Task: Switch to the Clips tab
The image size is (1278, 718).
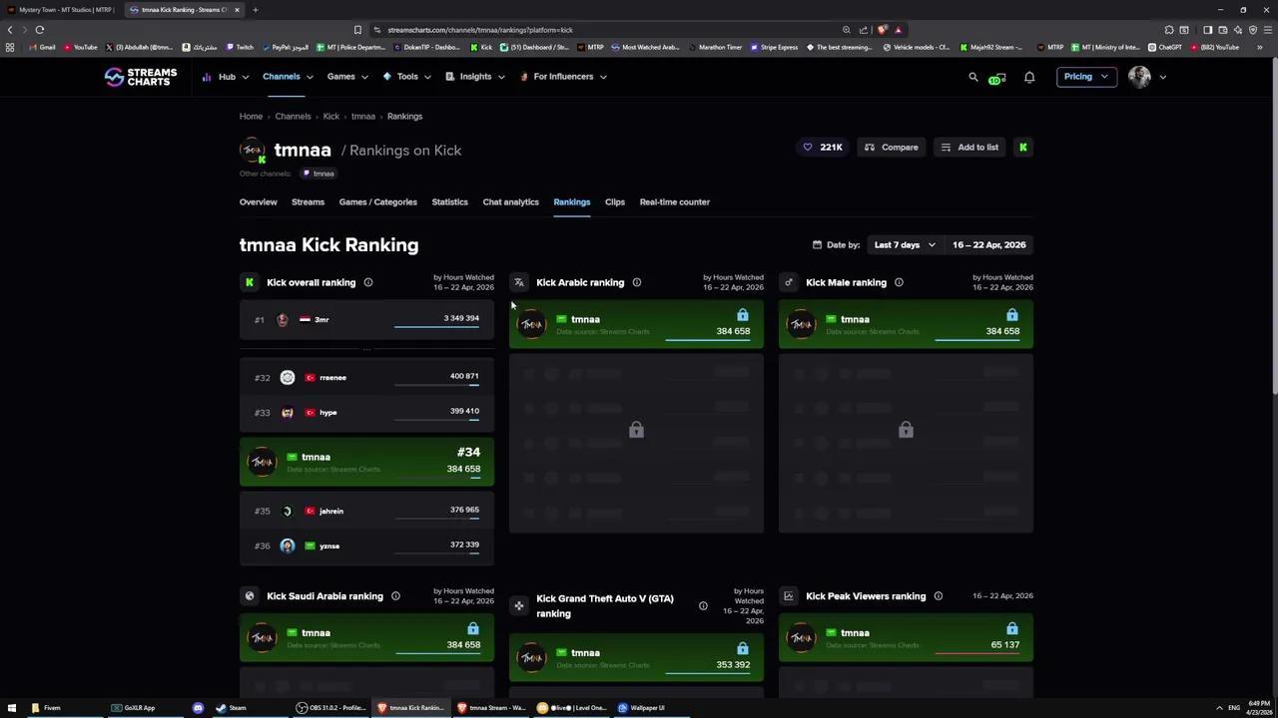Action: point(614,202)
